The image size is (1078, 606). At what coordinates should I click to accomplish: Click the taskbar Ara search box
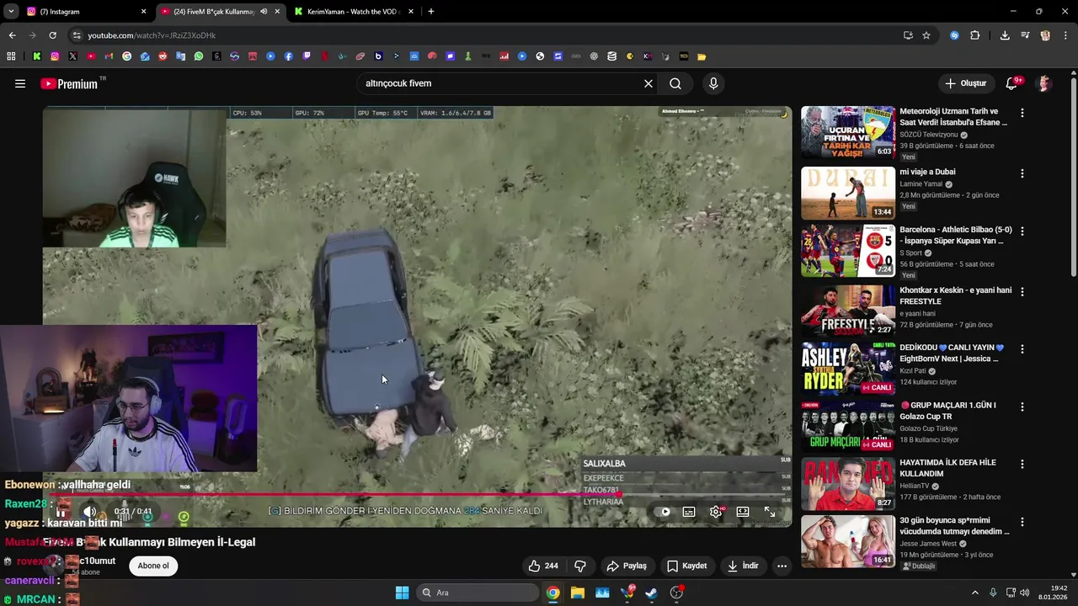click(478, 593)
